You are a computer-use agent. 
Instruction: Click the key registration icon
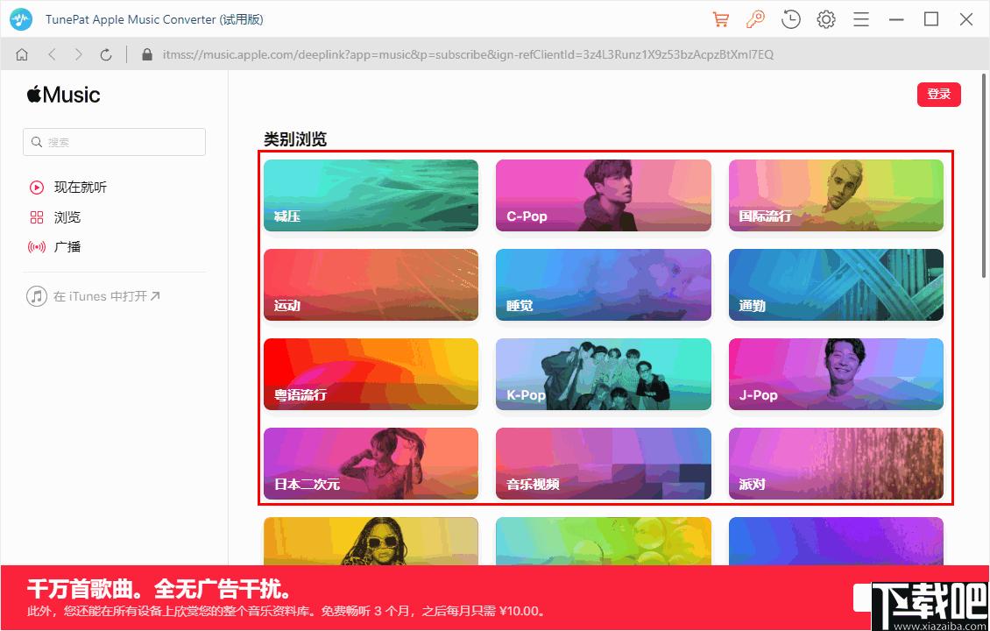coord(755,19)
